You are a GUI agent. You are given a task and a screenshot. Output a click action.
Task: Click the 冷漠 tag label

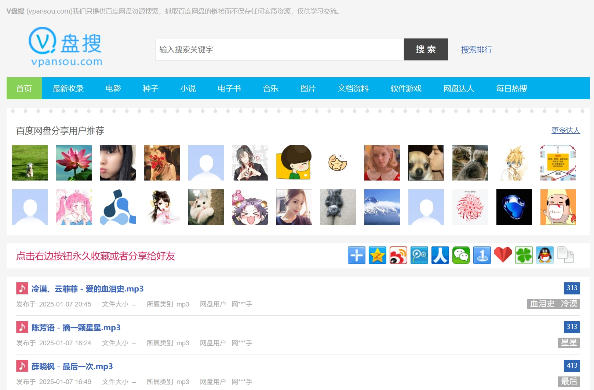point(569,304)
